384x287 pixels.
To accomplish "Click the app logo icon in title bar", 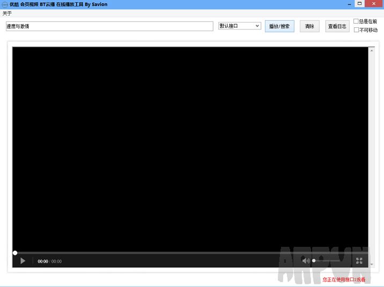I will pyautogui.click(x=5, y=4).
